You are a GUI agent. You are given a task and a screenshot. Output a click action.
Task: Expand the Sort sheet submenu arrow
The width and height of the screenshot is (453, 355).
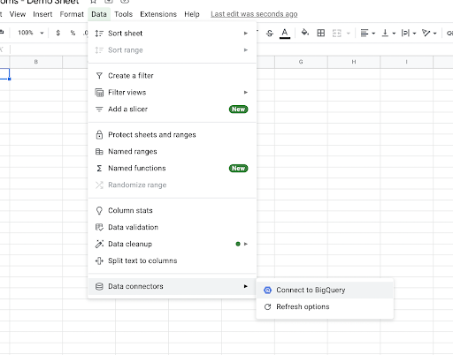click(x=246, y=34)
